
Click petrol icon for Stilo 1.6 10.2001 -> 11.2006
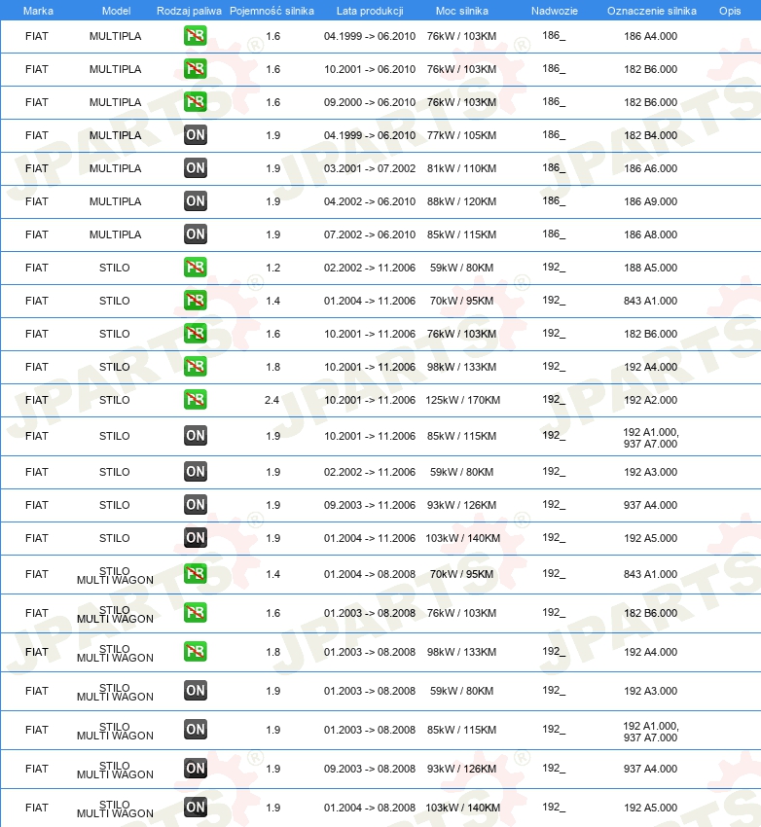pyautogui.click(x=196, y=334)
